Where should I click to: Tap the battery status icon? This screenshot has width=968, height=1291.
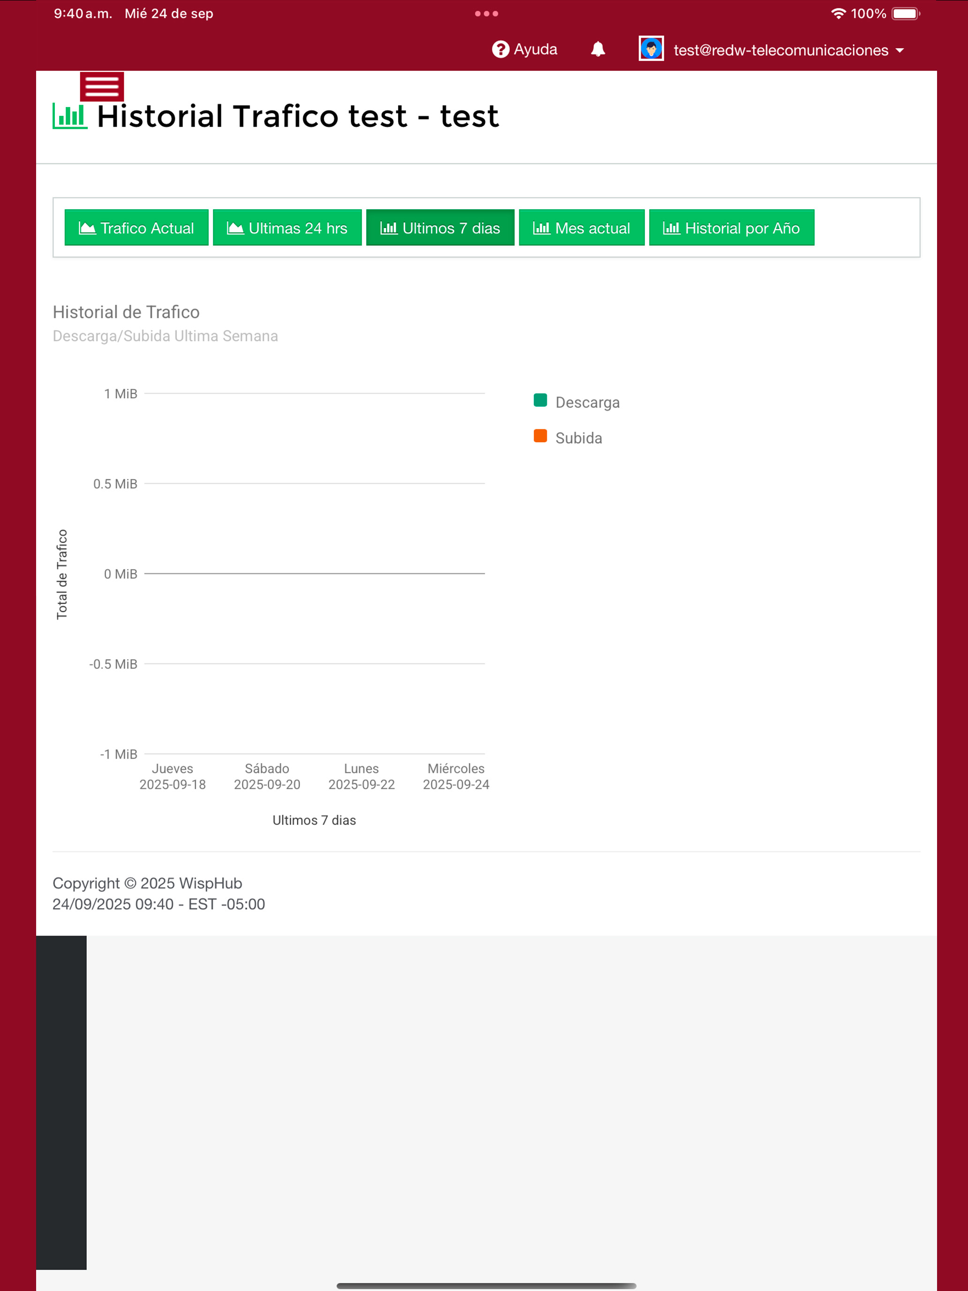click(906, 14)
